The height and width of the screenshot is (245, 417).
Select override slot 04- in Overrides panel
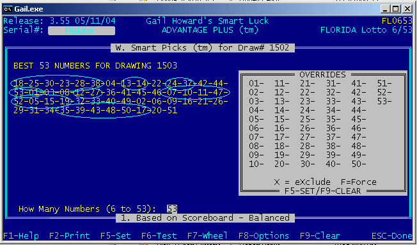pyautogui.click(x=256, y=110)
